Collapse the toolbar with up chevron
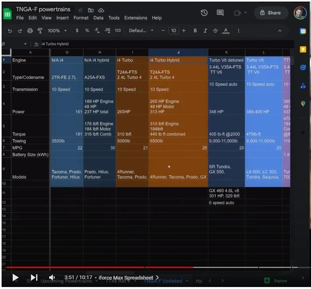This screenshot has height=289, width=311. (x=280, y=31)
